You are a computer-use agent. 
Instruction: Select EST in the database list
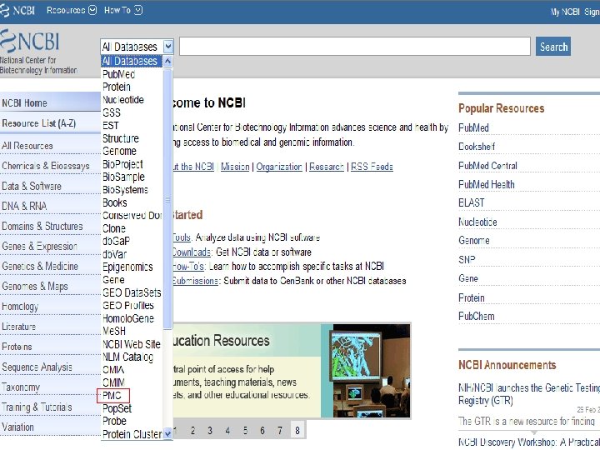111,126
